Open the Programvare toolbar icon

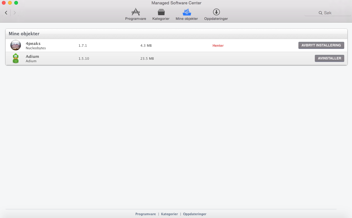(x=135, y=12)
